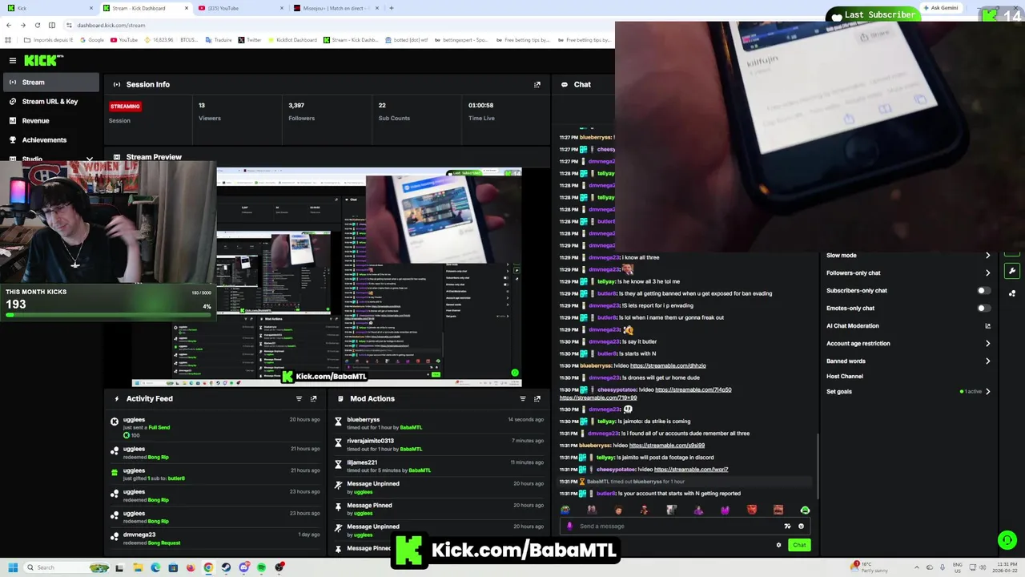Pop out the Mod Actions panel
This screenshot has width=1025, height=577.
click(x=537, y=398)
